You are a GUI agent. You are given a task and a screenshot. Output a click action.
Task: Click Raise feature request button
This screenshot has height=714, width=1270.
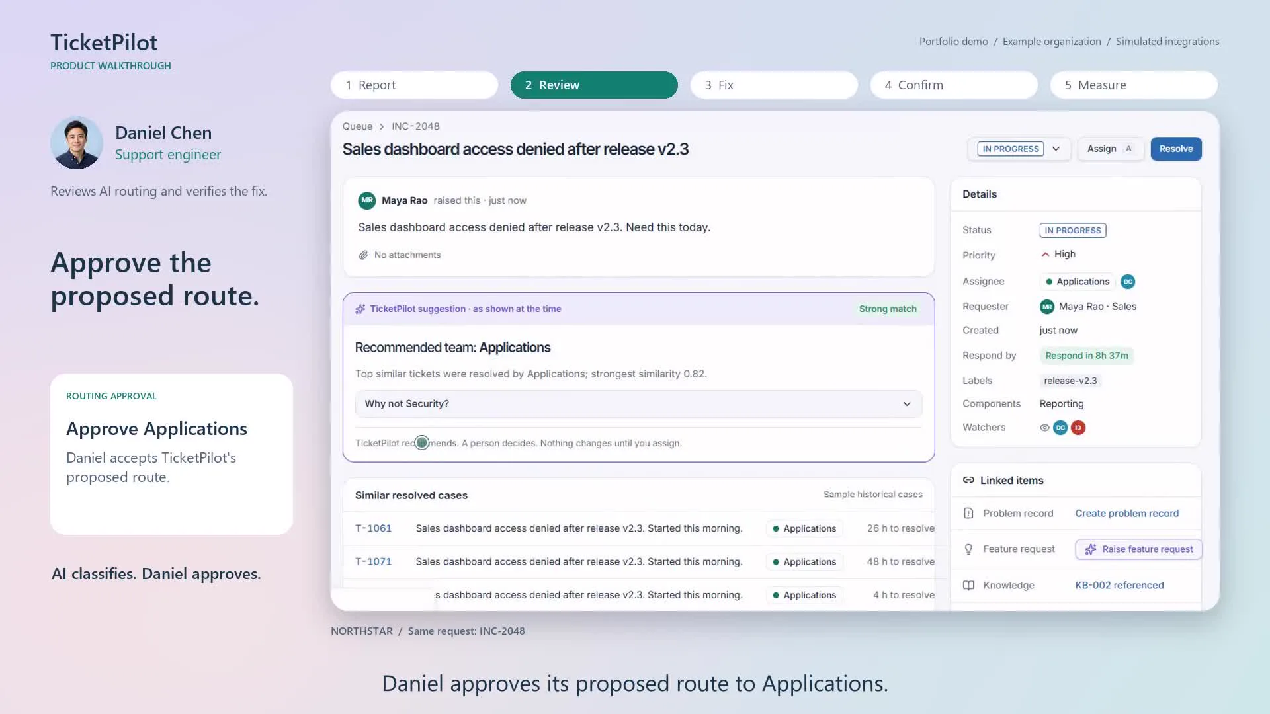[x=1138, y=549]
